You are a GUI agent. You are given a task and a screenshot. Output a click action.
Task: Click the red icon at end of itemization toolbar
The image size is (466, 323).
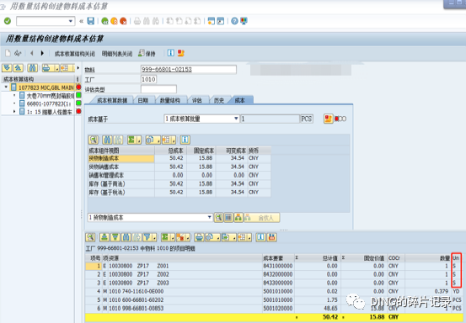(271, 237)
